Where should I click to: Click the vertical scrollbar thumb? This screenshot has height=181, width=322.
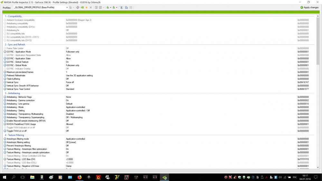pos(318,41)
